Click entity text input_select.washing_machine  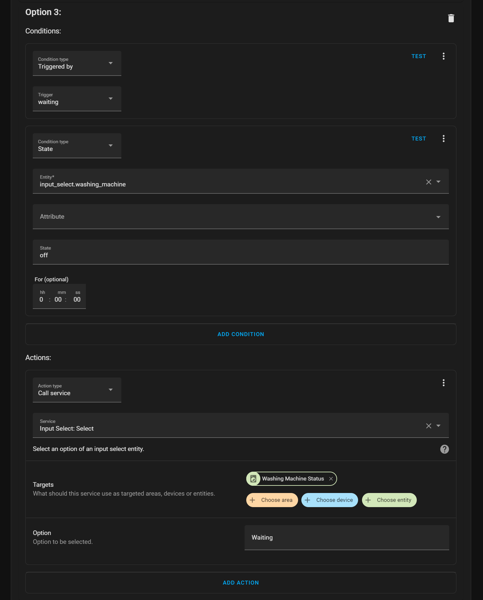coord(83,184)
